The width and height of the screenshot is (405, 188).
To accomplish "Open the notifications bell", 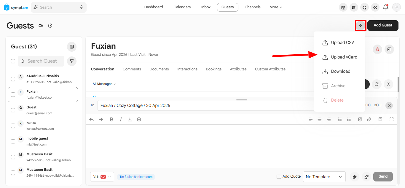I will (386, 7).
